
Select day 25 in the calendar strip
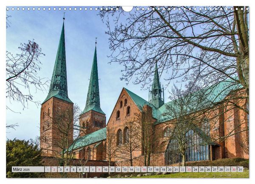[x=202, y=170]
